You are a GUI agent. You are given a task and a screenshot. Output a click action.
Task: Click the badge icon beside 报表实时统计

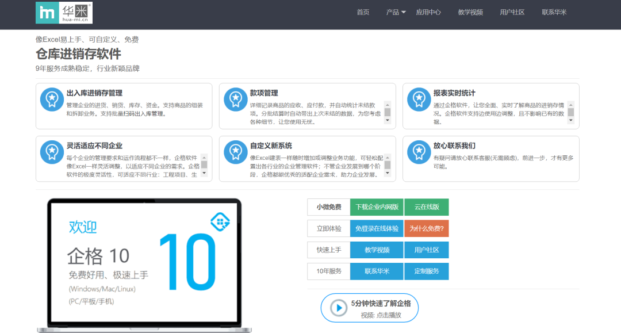click(419, 99)
